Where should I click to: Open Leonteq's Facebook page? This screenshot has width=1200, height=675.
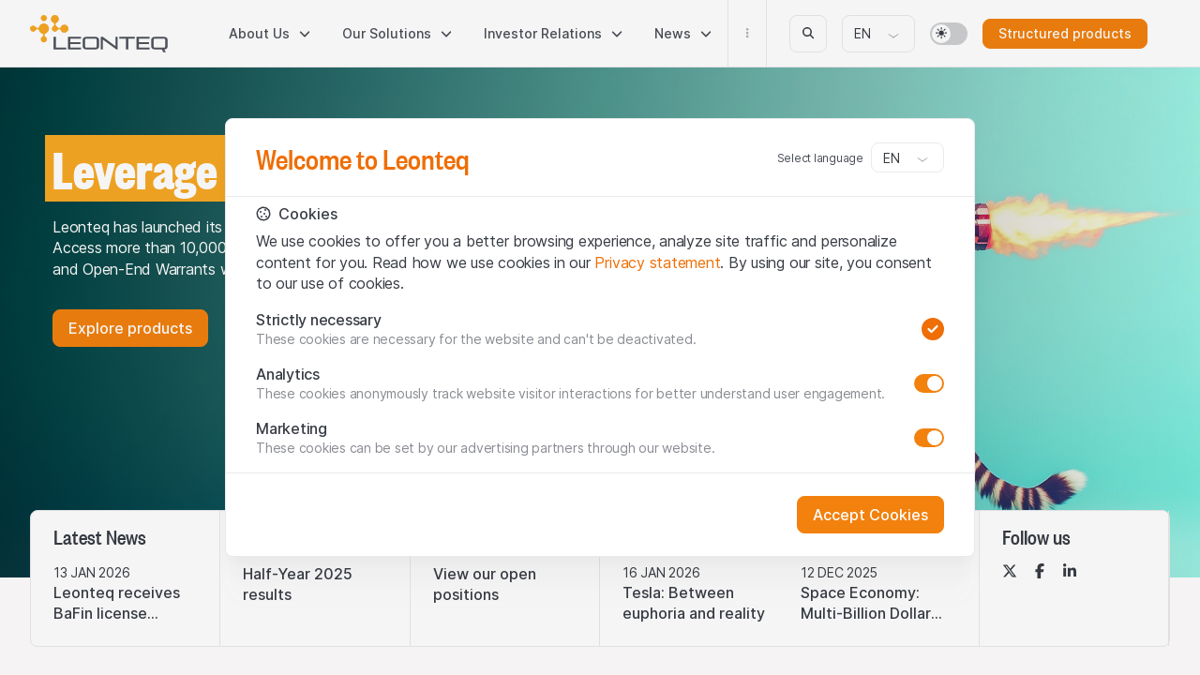tap(1040, 571)
